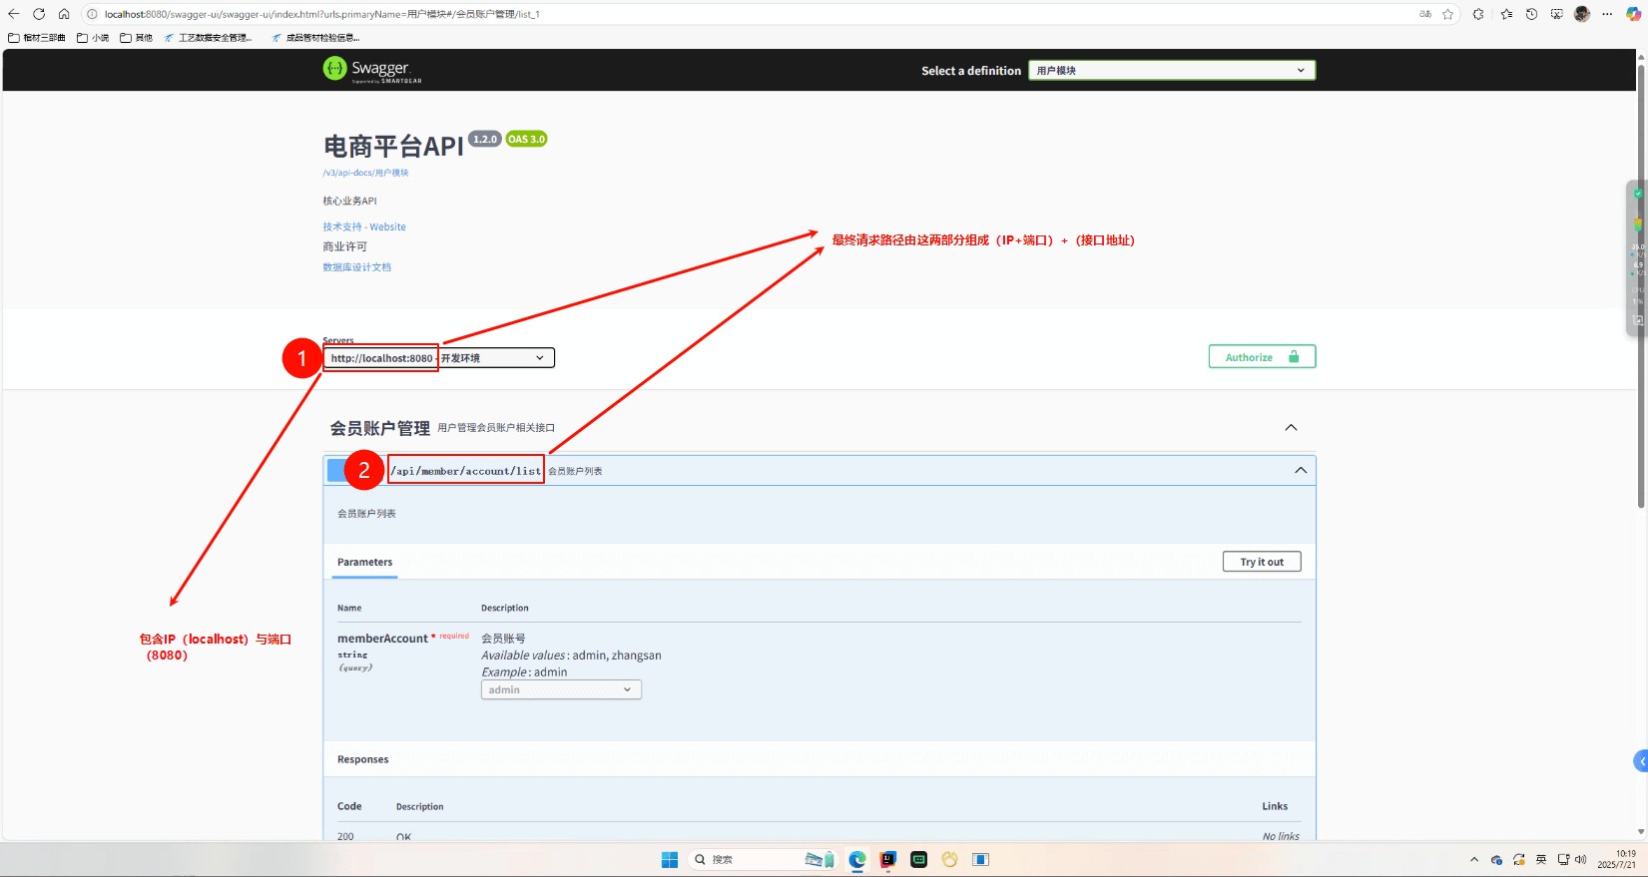1648x877 pixels.
Task: Click the /v3/api-docs/用户模块 link
Action: (x=365, y=173)
